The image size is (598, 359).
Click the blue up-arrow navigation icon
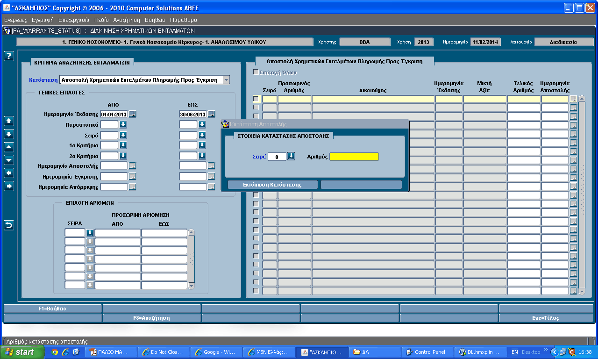9,121
